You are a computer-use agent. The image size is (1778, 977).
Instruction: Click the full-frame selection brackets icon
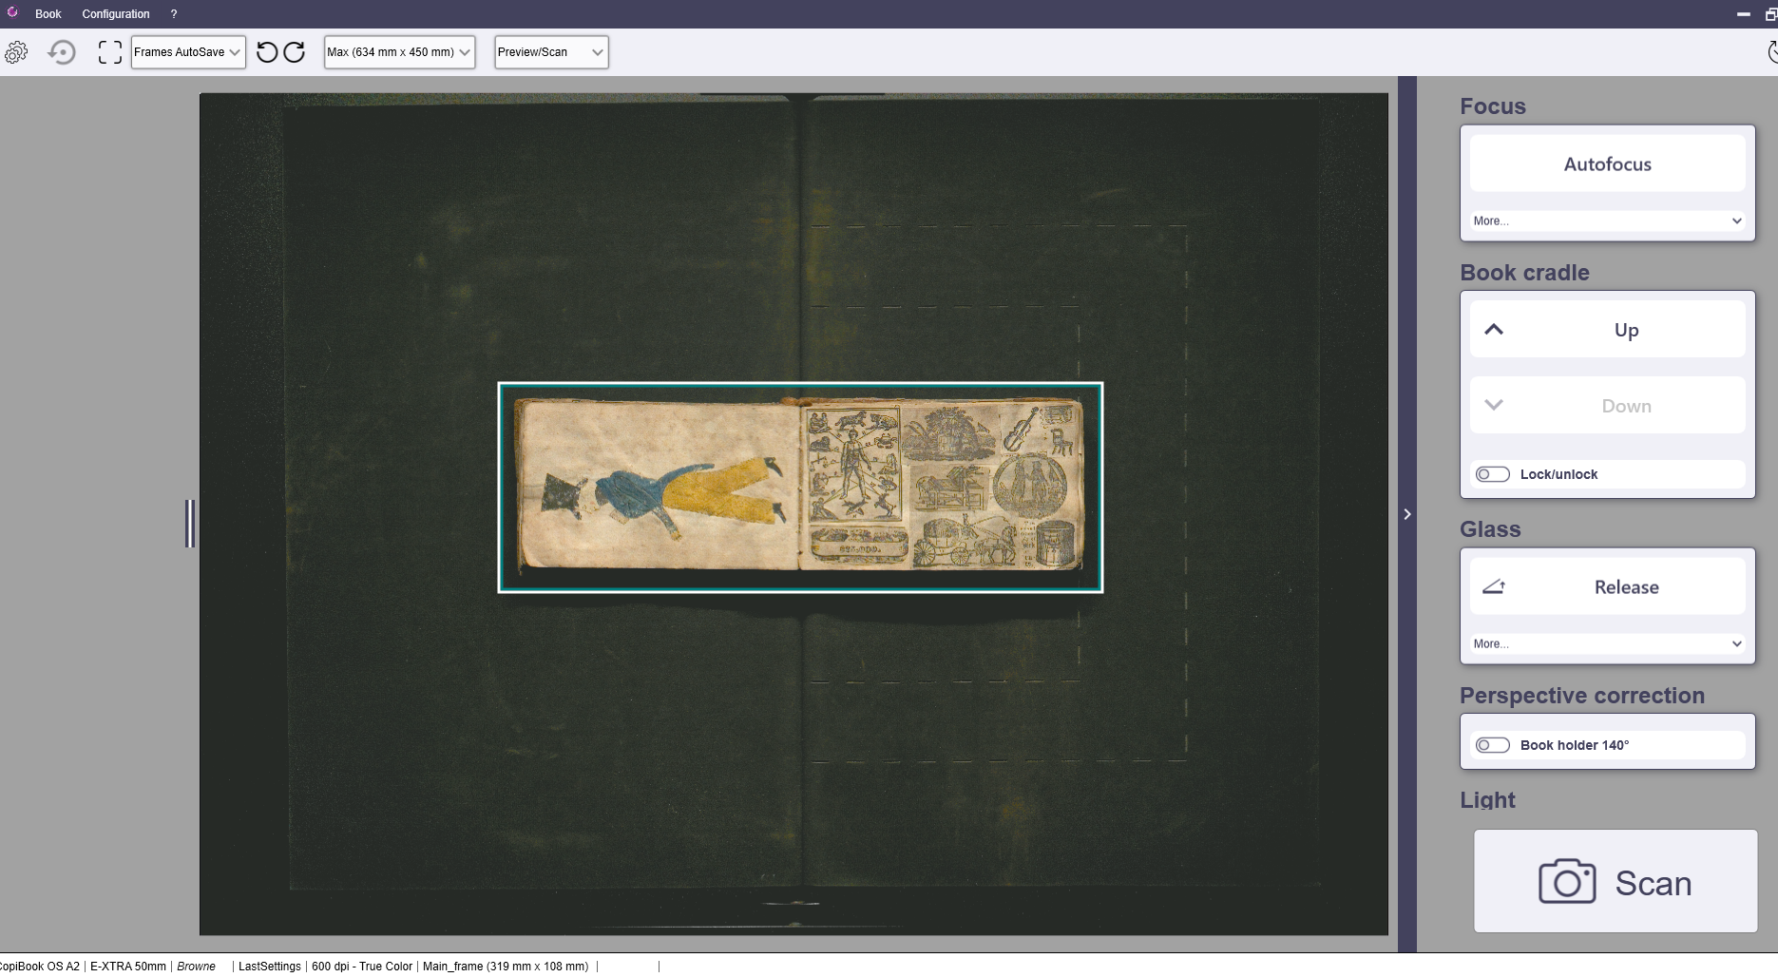[110, 52]
